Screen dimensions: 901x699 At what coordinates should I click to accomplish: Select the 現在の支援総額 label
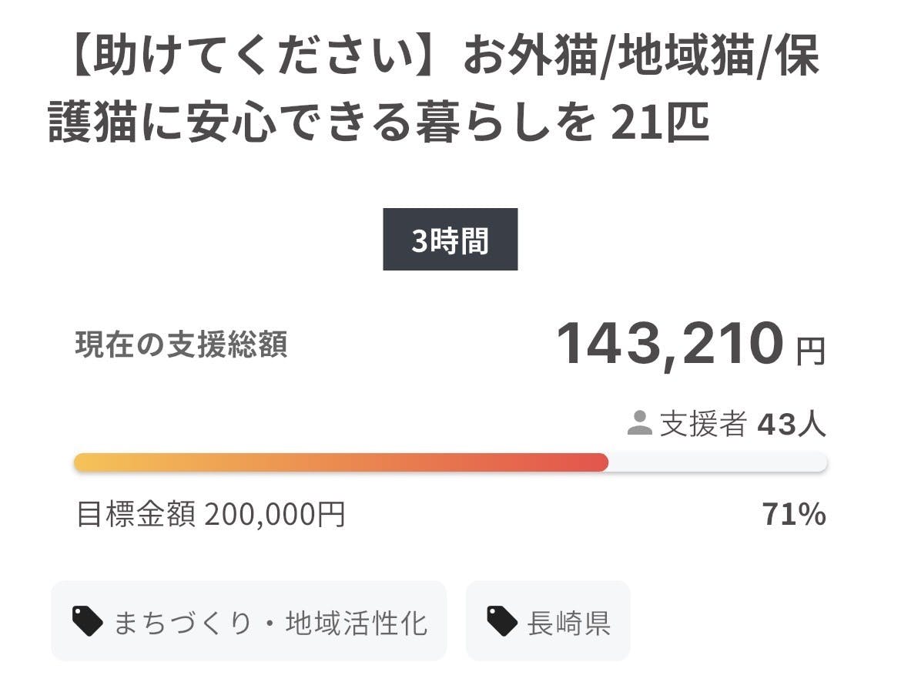coord(182,344)
